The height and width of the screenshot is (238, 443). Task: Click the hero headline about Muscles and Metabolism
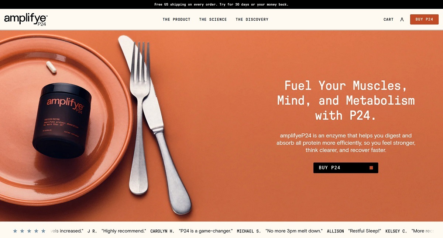(x=346, y=101)
